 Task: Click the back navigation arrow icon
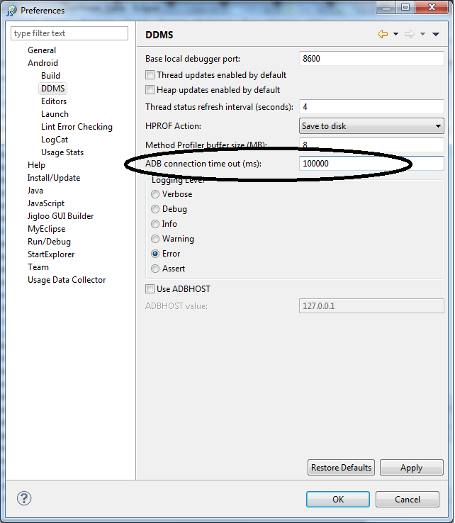point(383,34)
